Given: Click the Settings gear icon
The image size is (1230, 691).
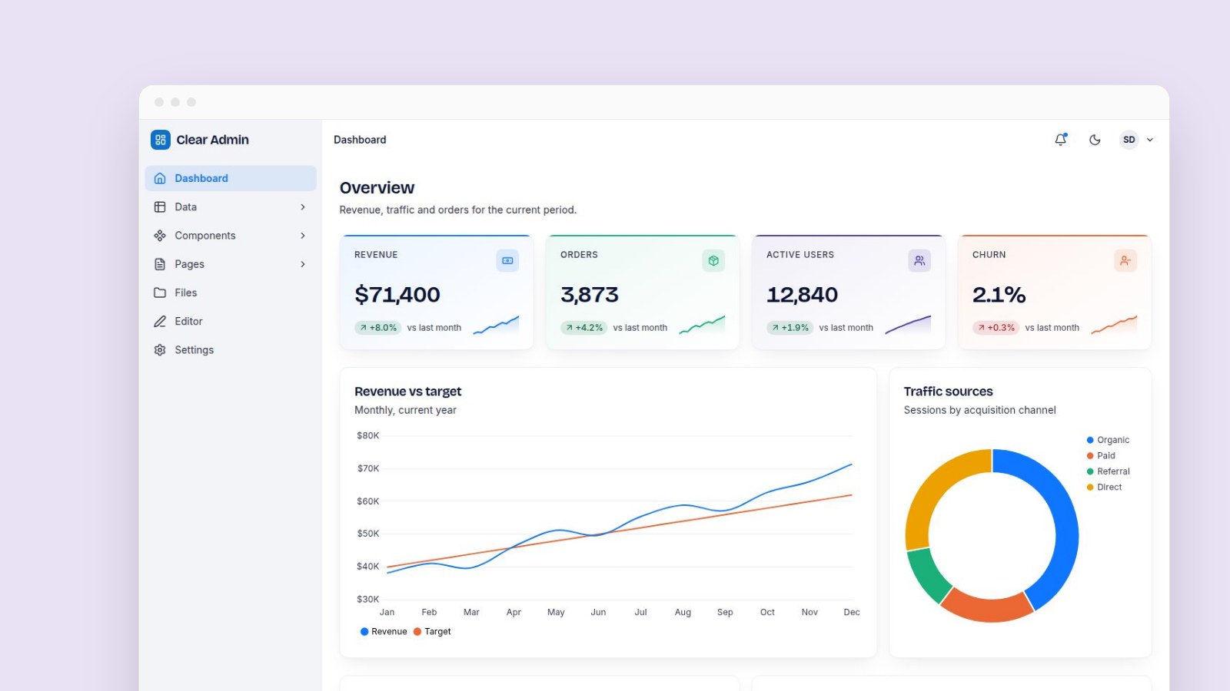Looking at the screenshot, I should pyautogui.click(x=160, y=349).
